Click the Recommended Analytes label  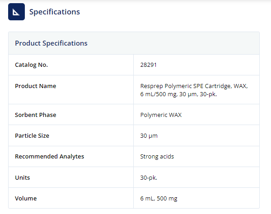49,157
